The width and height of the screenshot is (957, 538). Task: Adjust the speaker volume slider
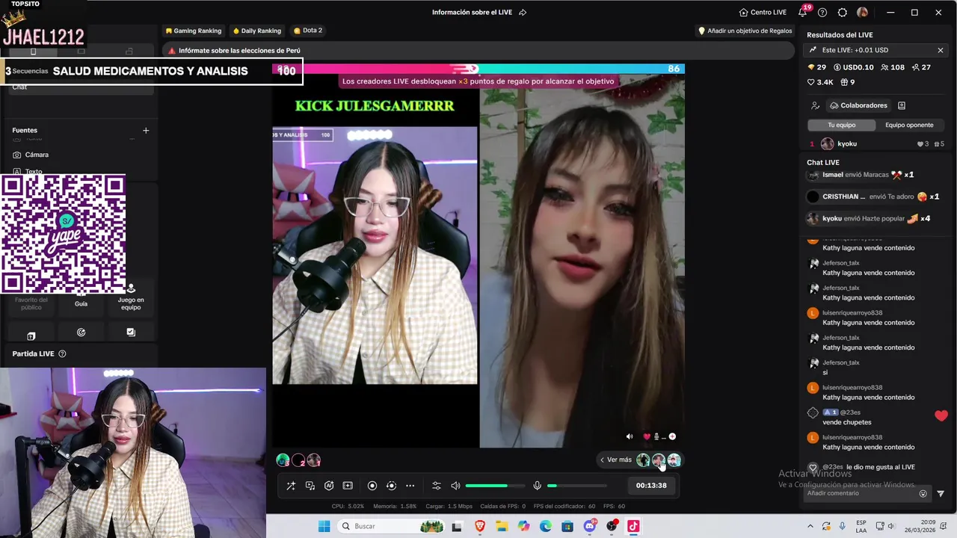[x=494, y=486]
